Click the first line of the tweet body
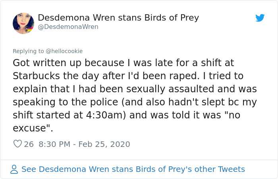Screen dimensions: 278x179 click(123, 63)
